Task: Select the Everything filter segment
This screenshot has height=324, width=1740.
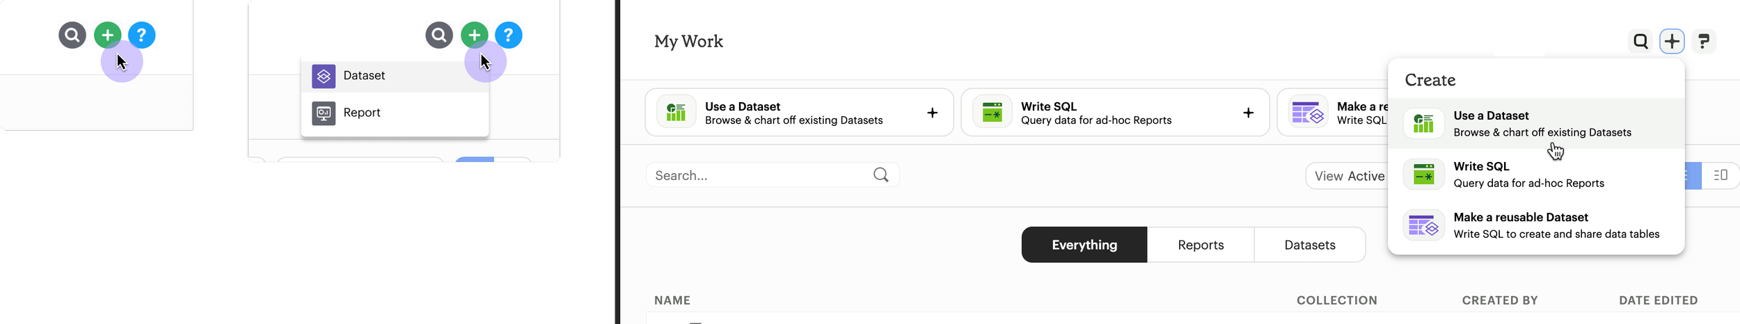Action: click(x=1084, y=245)
